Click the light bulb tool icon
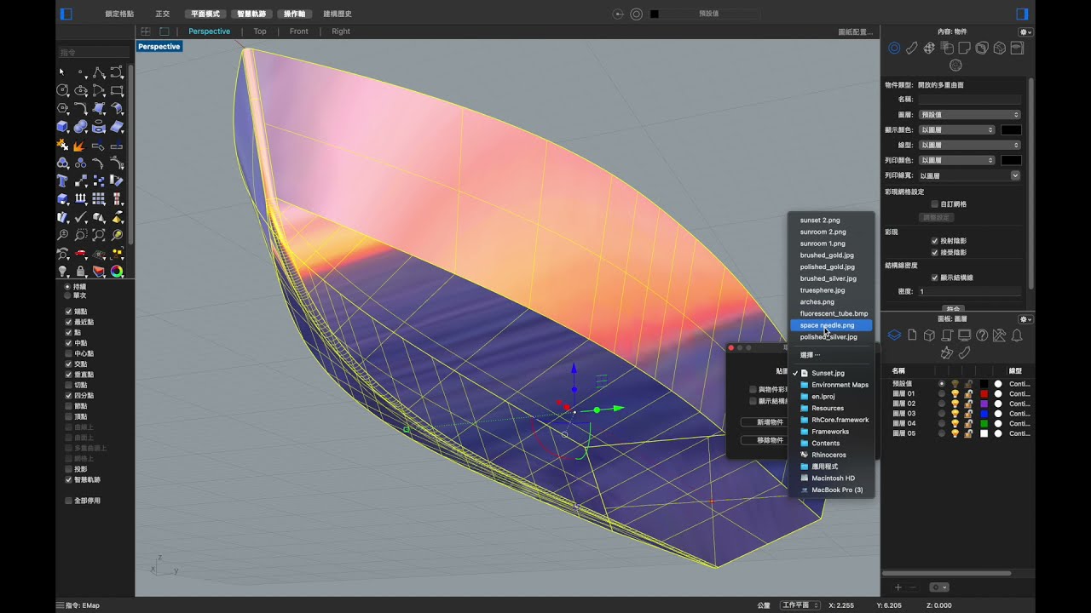Image resolution: width=1091 pixels, height=613 pixels. coord(61,271)
